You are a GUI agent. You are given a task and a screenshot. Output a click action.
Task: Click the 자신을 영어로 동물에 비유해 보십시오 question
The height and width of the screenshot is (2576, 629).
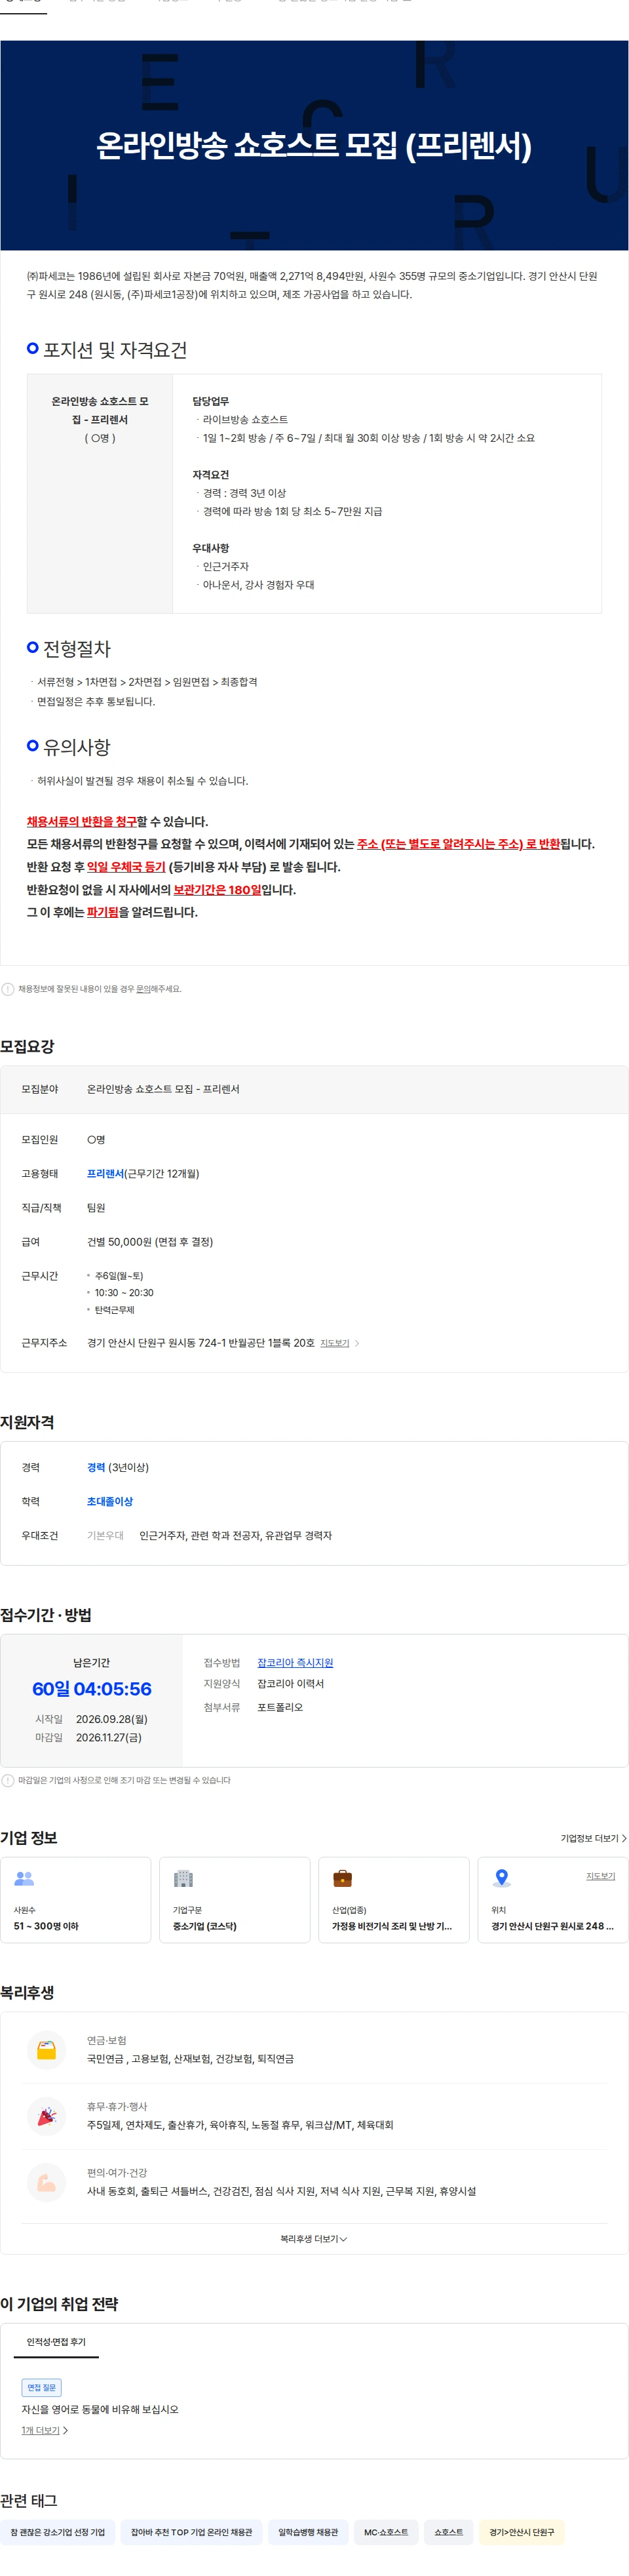(100, 2409)
